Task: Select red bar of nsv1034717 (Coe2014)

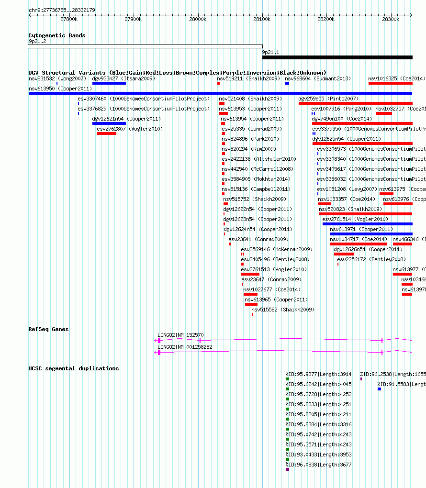Action: point(359,244)
